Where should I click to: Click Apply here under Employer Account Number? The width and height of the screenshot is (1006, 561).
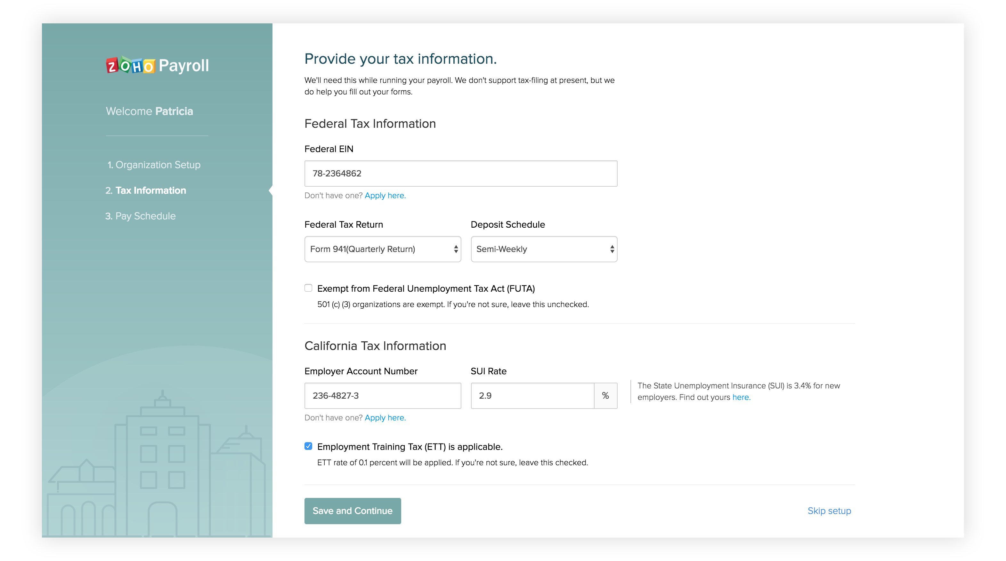point(385,418)
